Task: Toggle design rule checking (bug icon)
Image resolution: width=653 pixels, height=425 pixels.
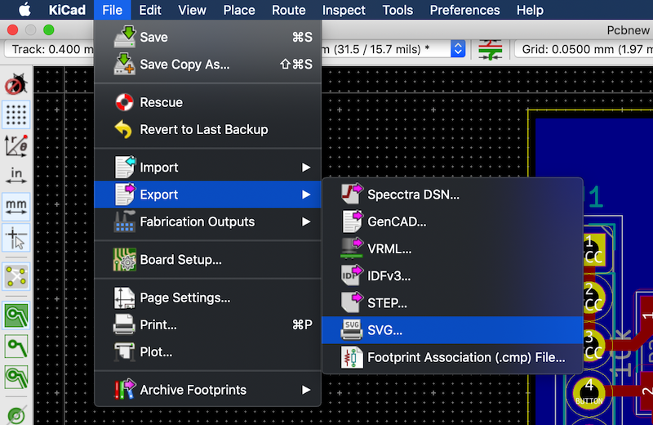Action: [x=16, y=84]
